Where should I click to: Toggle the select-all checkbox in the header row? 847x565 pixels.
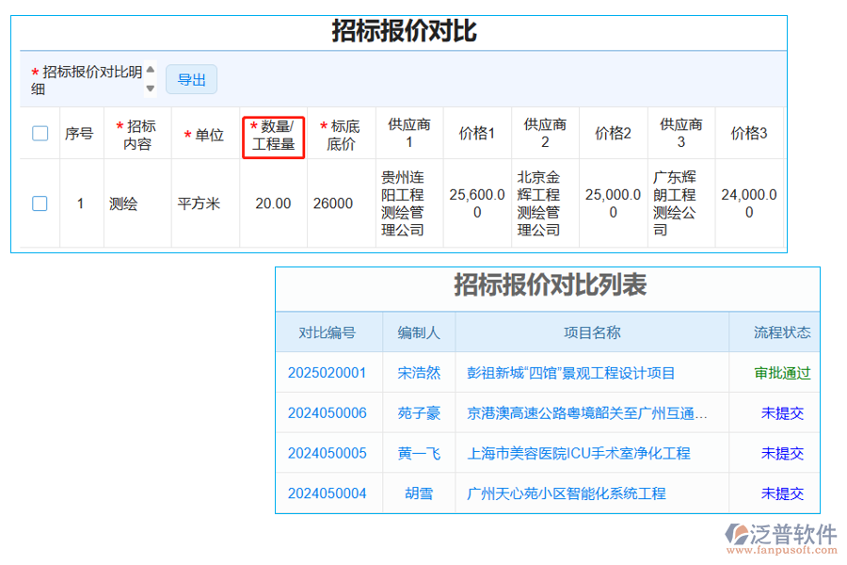[x=39, y=133]
